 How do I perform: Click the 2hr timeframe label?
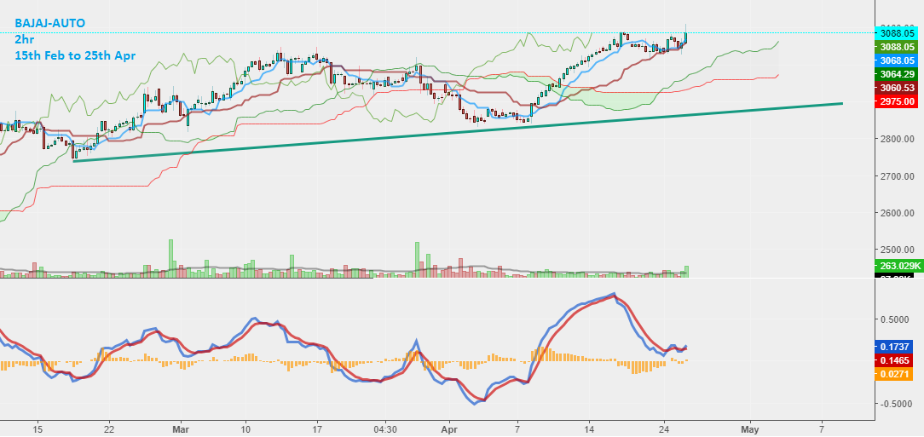tap(23, 39)
